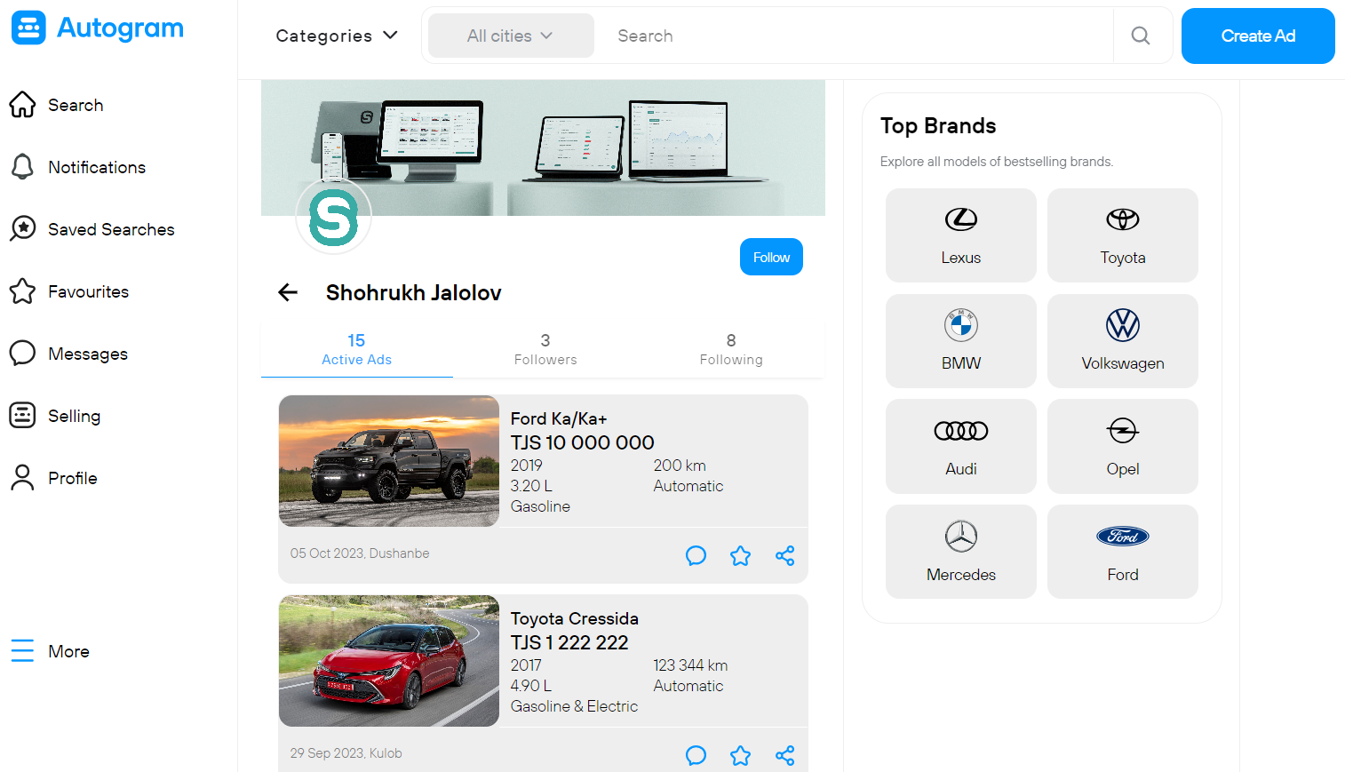The width and height of the screenshot is (1345, 772).
Task: Select the Volkswagen brand tile
Action: click(x=1123, y=341)
